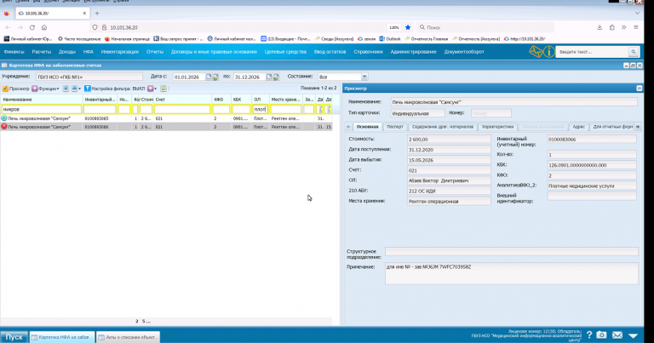This screenshot has height=343, width=654.
Task: Open the Состояние dropdown
Action: (364, 77)
